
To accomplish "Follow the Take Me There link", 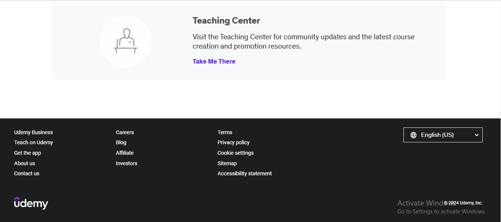I will [214, 61].
